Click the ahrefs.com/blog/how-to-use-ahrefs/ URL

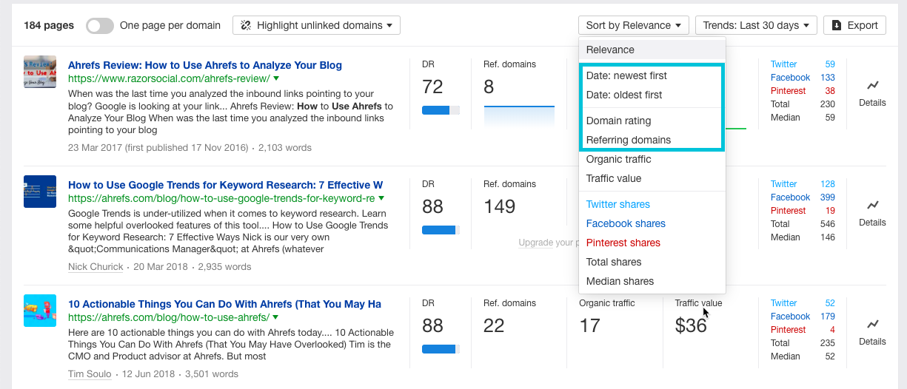click(169, 317)
